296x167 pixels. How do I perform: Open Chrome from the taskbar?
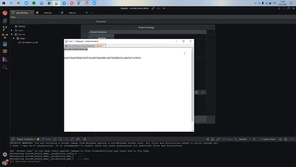coord(79,3)
